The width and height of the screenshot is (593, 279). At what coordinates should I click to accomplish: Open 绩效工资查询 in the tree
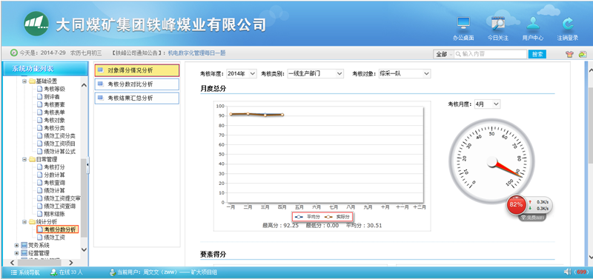coord(59,206)
